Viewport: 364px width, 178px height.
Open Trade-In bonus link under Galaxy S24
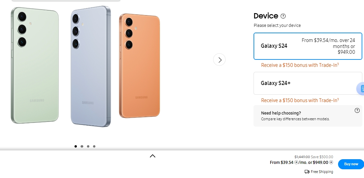300,65
